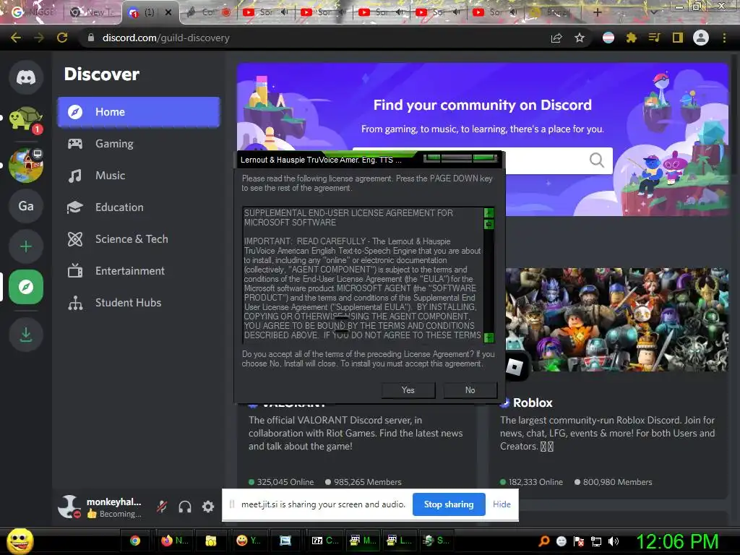The image size is (740, 555).
Task: Open Discord direct messages home icon
Action: 26,77
